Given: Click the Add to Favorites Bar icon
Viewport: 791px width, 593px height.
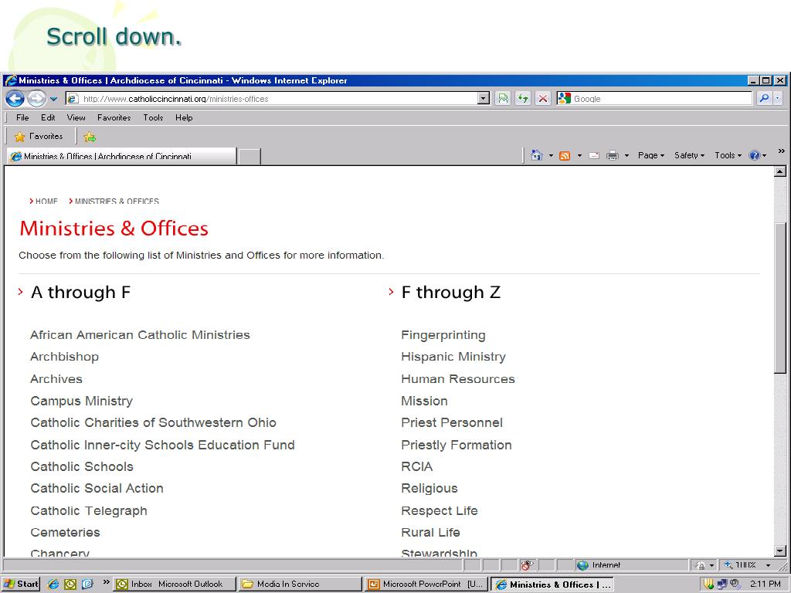Looking at the screenshot, I should 90,137.
